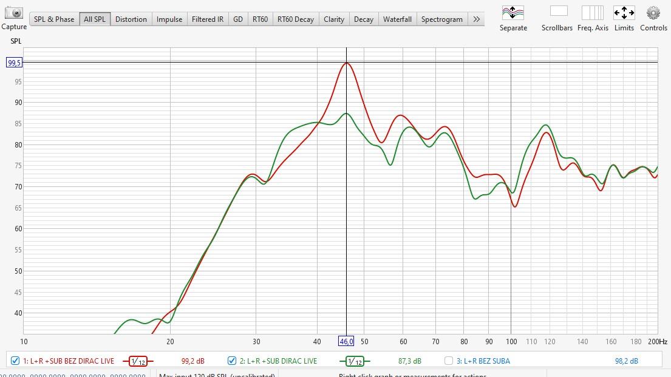
Task: Click red 1/12 smoothing trace icon
Action: click(x=138, y=361)
